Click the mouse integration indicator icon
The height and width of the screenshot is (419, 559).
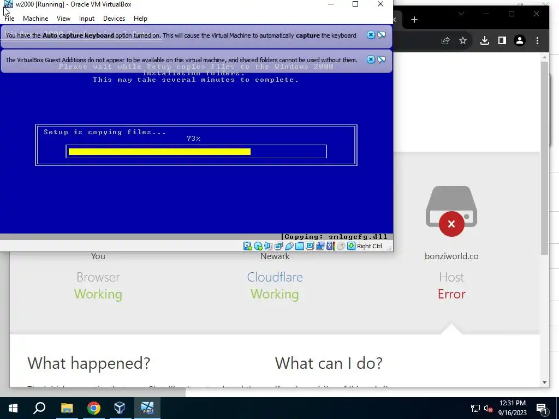341,246
